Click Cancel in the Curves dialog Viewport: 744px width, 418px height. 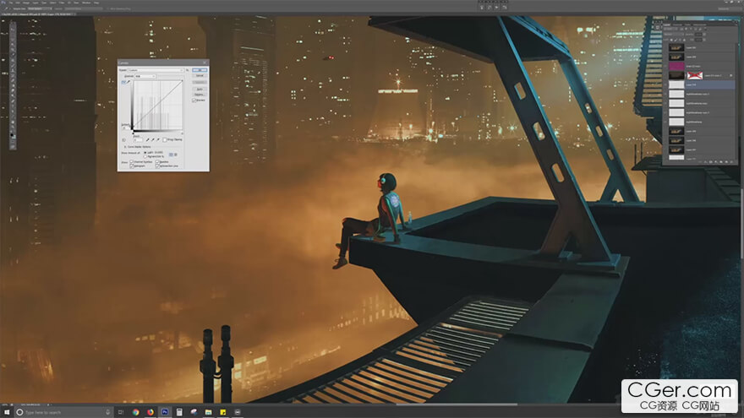point(200,75)
